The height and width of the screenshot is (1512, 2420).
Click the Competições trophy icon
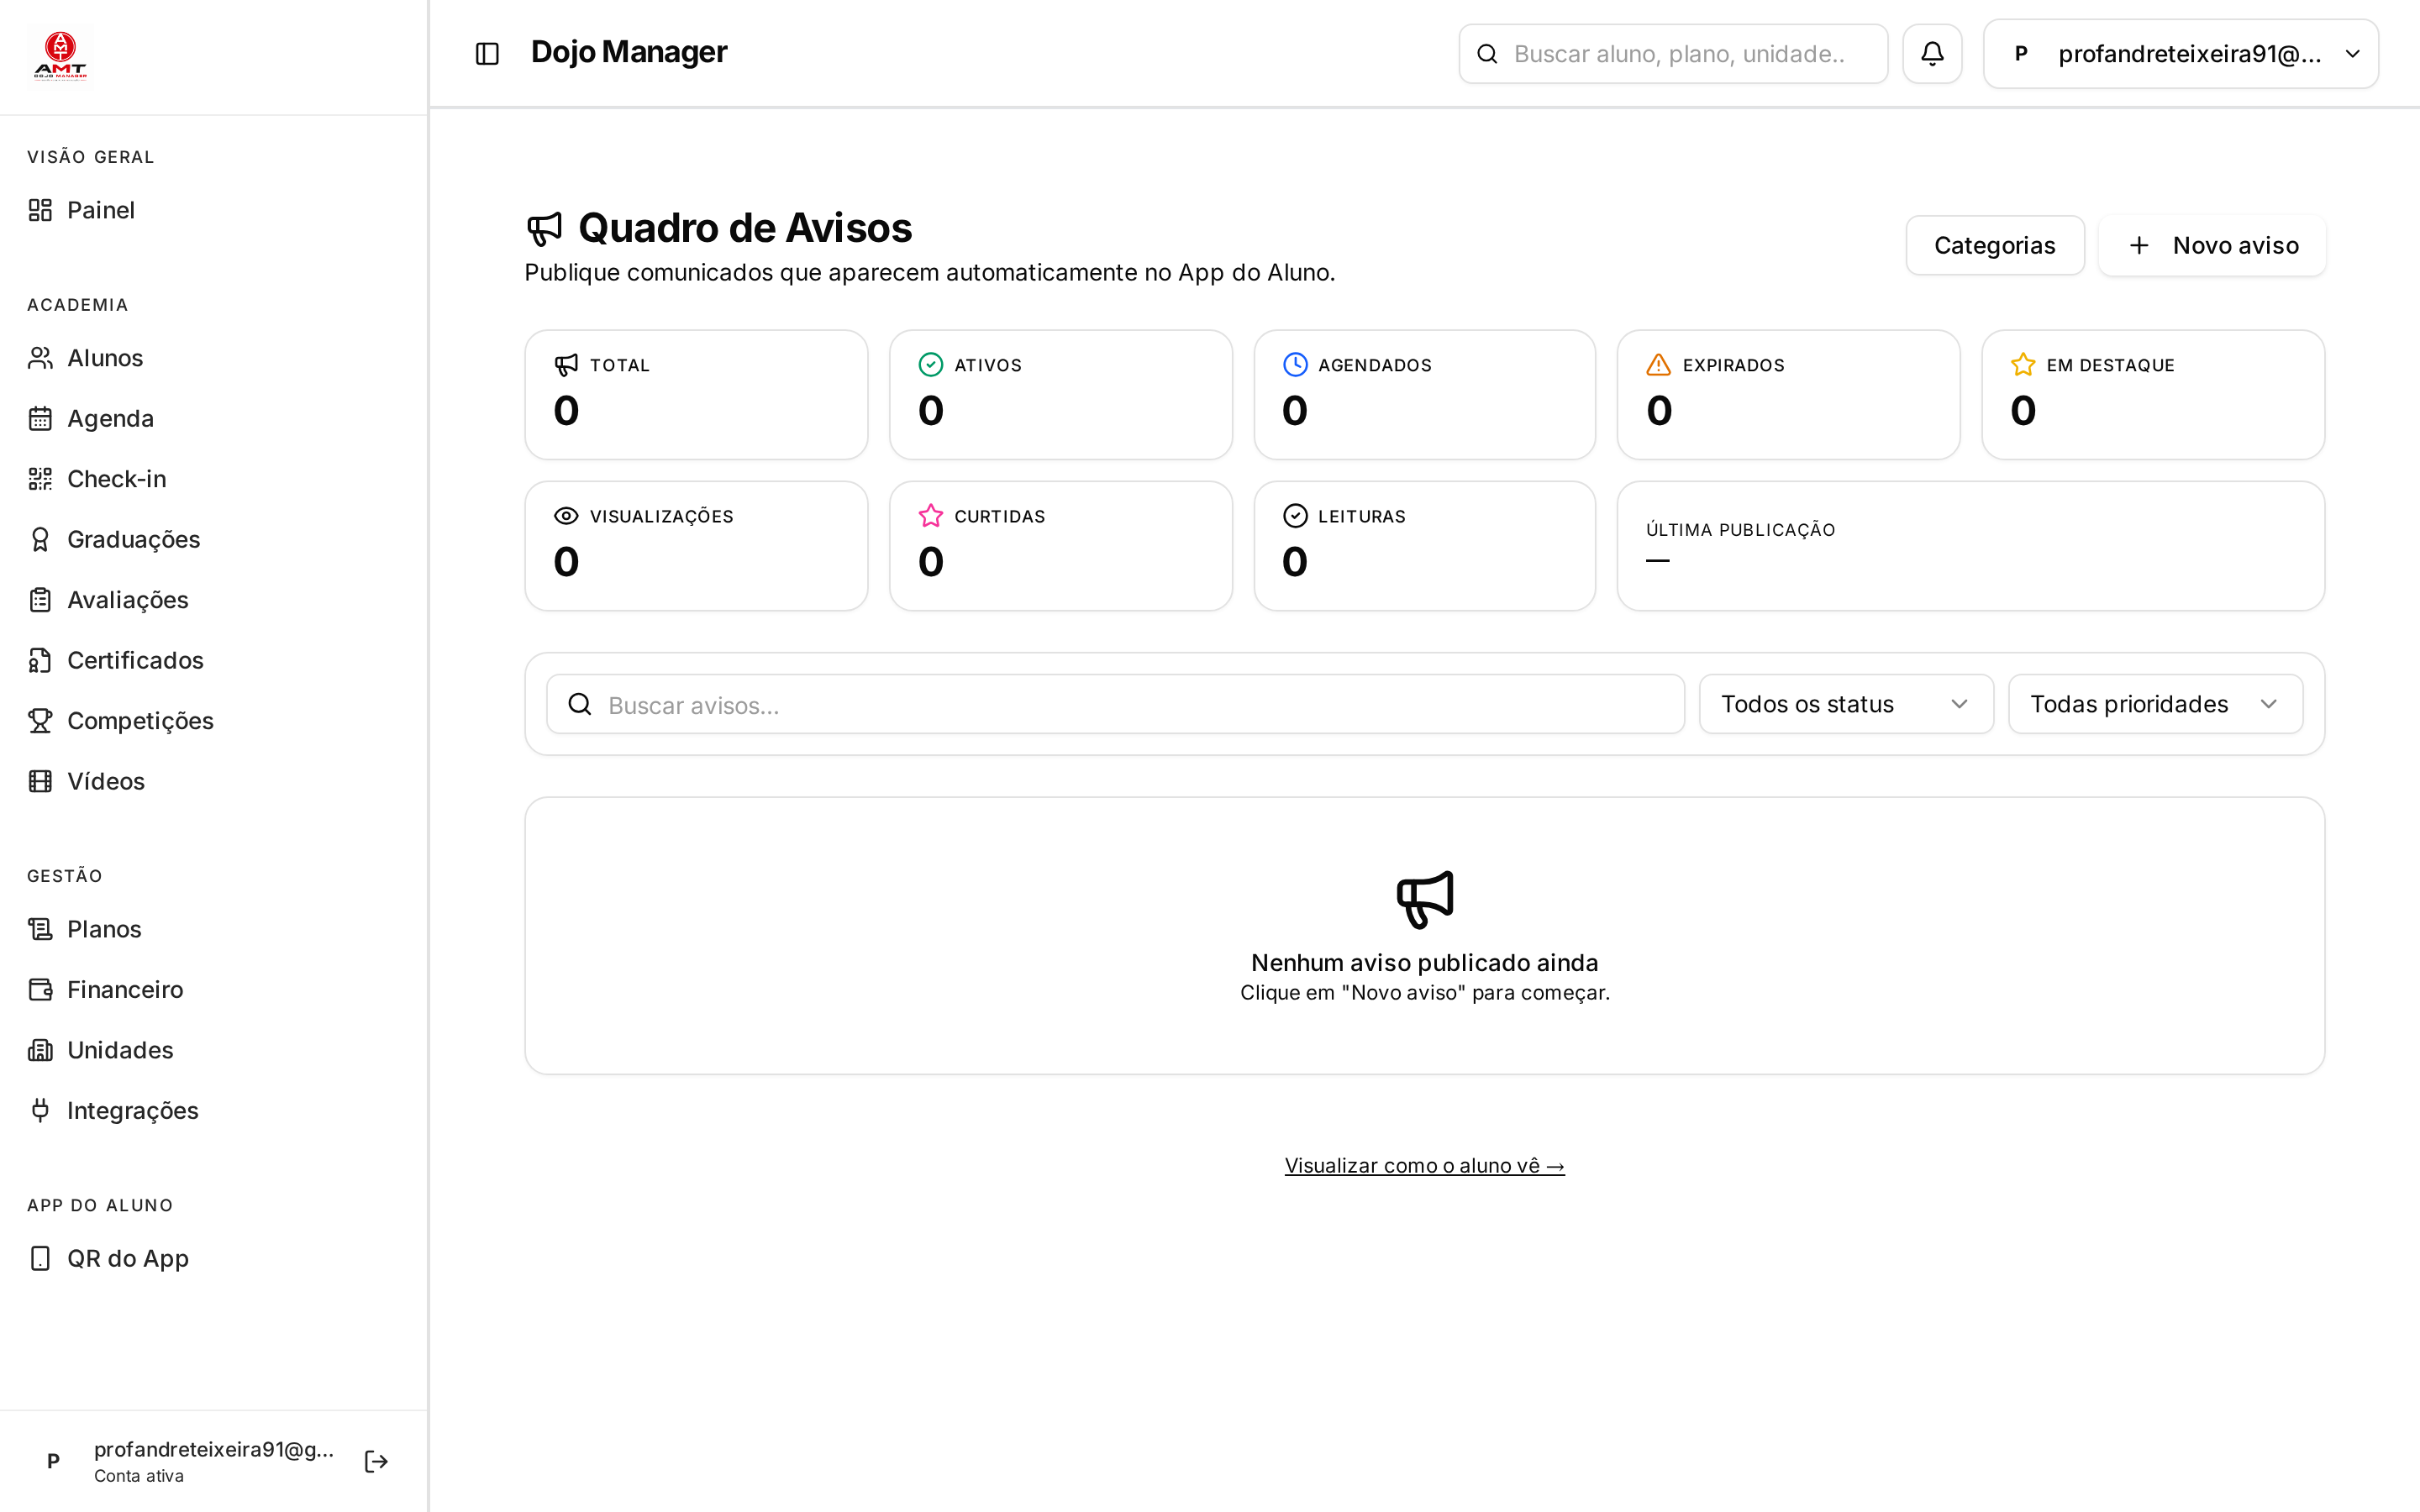pyautogui.click(x=40, y=721)
